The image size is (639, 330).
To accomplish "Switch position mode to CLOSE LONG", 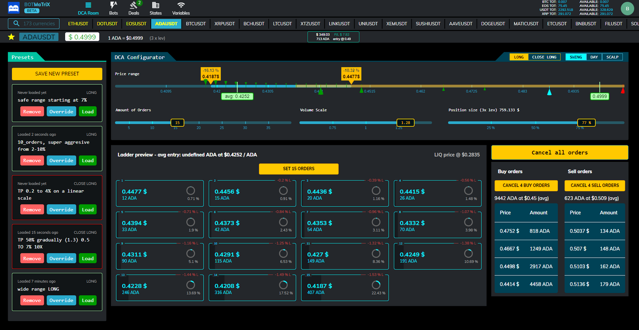I will (x=544, y=57).
